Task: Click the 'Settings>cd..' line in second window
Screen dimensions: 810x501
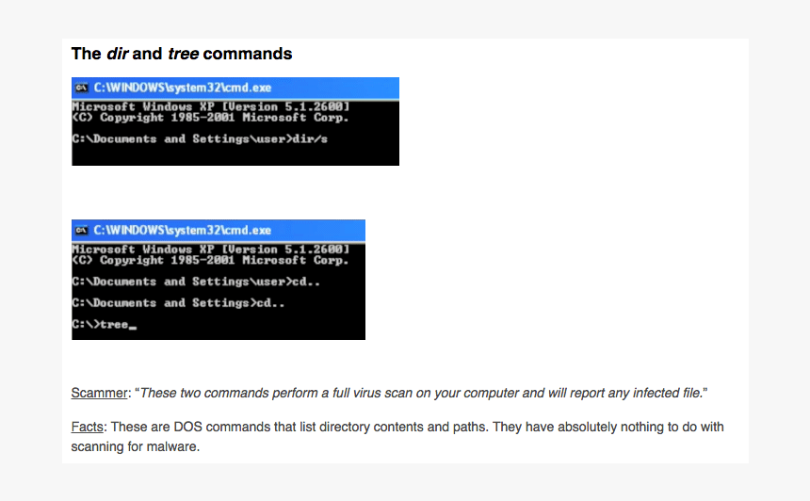Action: click(x=178, y=302)
